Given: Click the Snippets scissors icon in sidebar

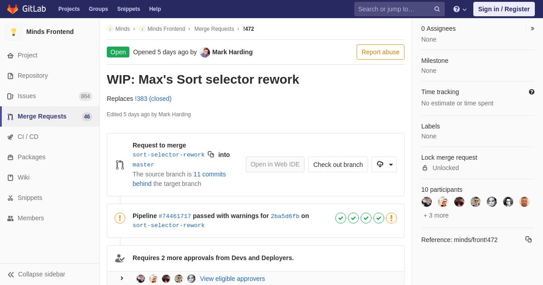Looking at the screenshot, I should (x=10, y=198).
